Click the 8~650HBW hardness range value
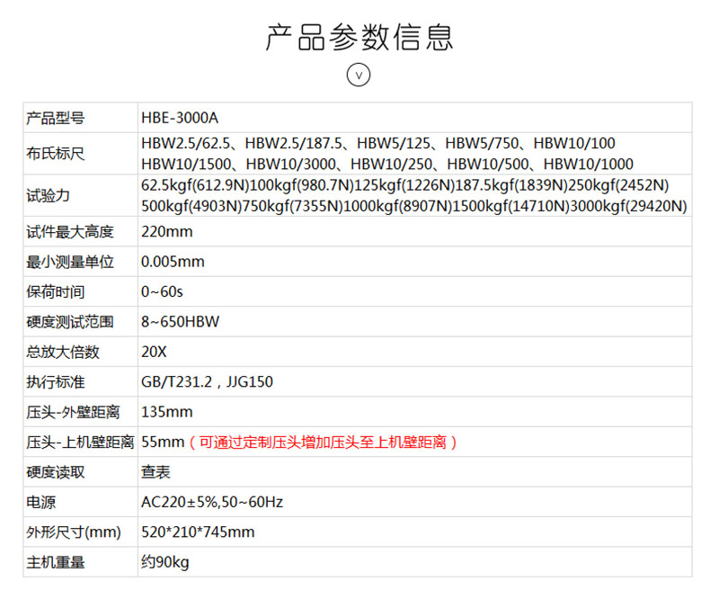The image size is (719, 590). click(x=181, y=322)
